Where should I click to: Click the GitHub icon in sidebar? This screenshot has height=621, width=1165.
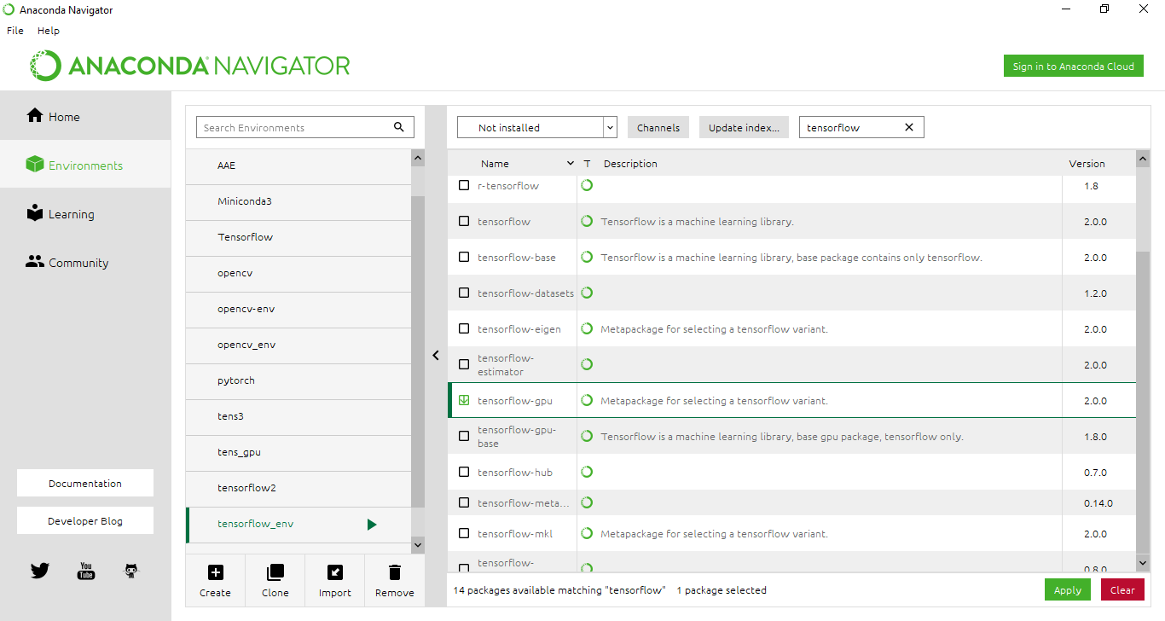131,571
